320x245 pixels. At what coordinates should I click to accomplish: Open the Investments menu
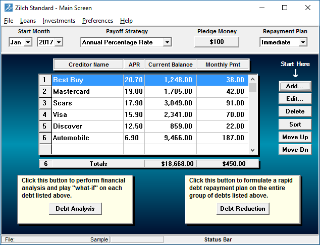pyautogui.click(x=59, y=21)
